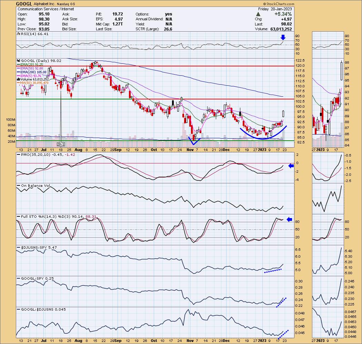This screenshot has height=344, width=362.
Task: Select the EMA(20) green legend line marker
Action: tap(19, 65)
